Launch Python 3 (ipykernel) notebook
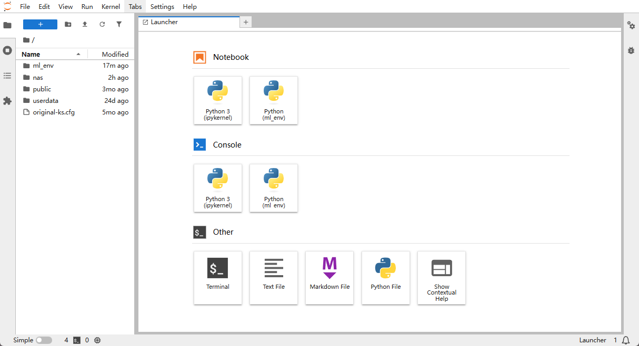639x346 pixels. pos(218,100)
